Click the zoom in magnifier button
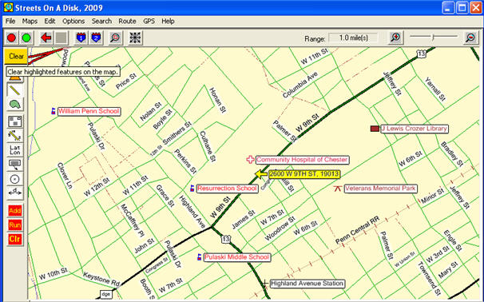Screen dimensions: 484x302 (395, 38)
